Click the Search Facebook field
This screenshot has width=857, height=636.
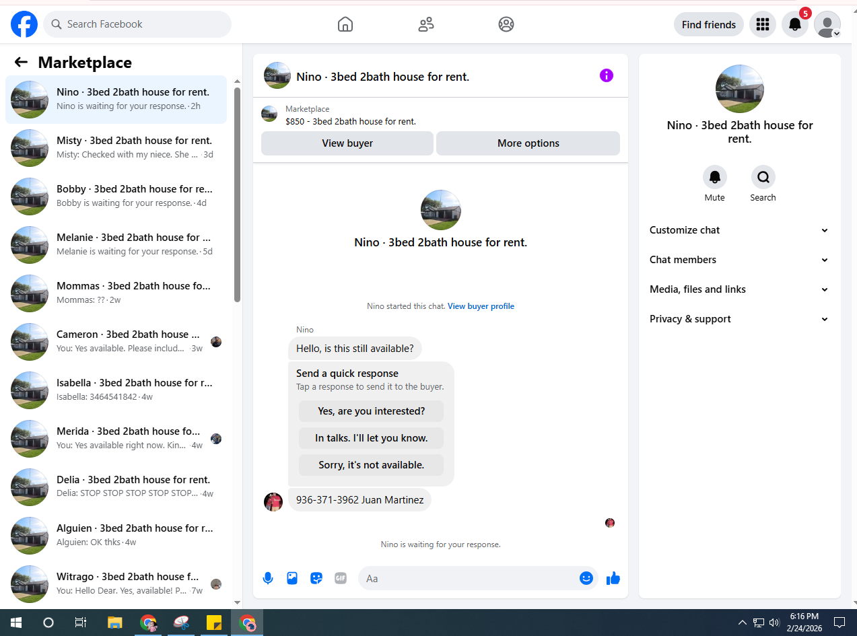137,24
